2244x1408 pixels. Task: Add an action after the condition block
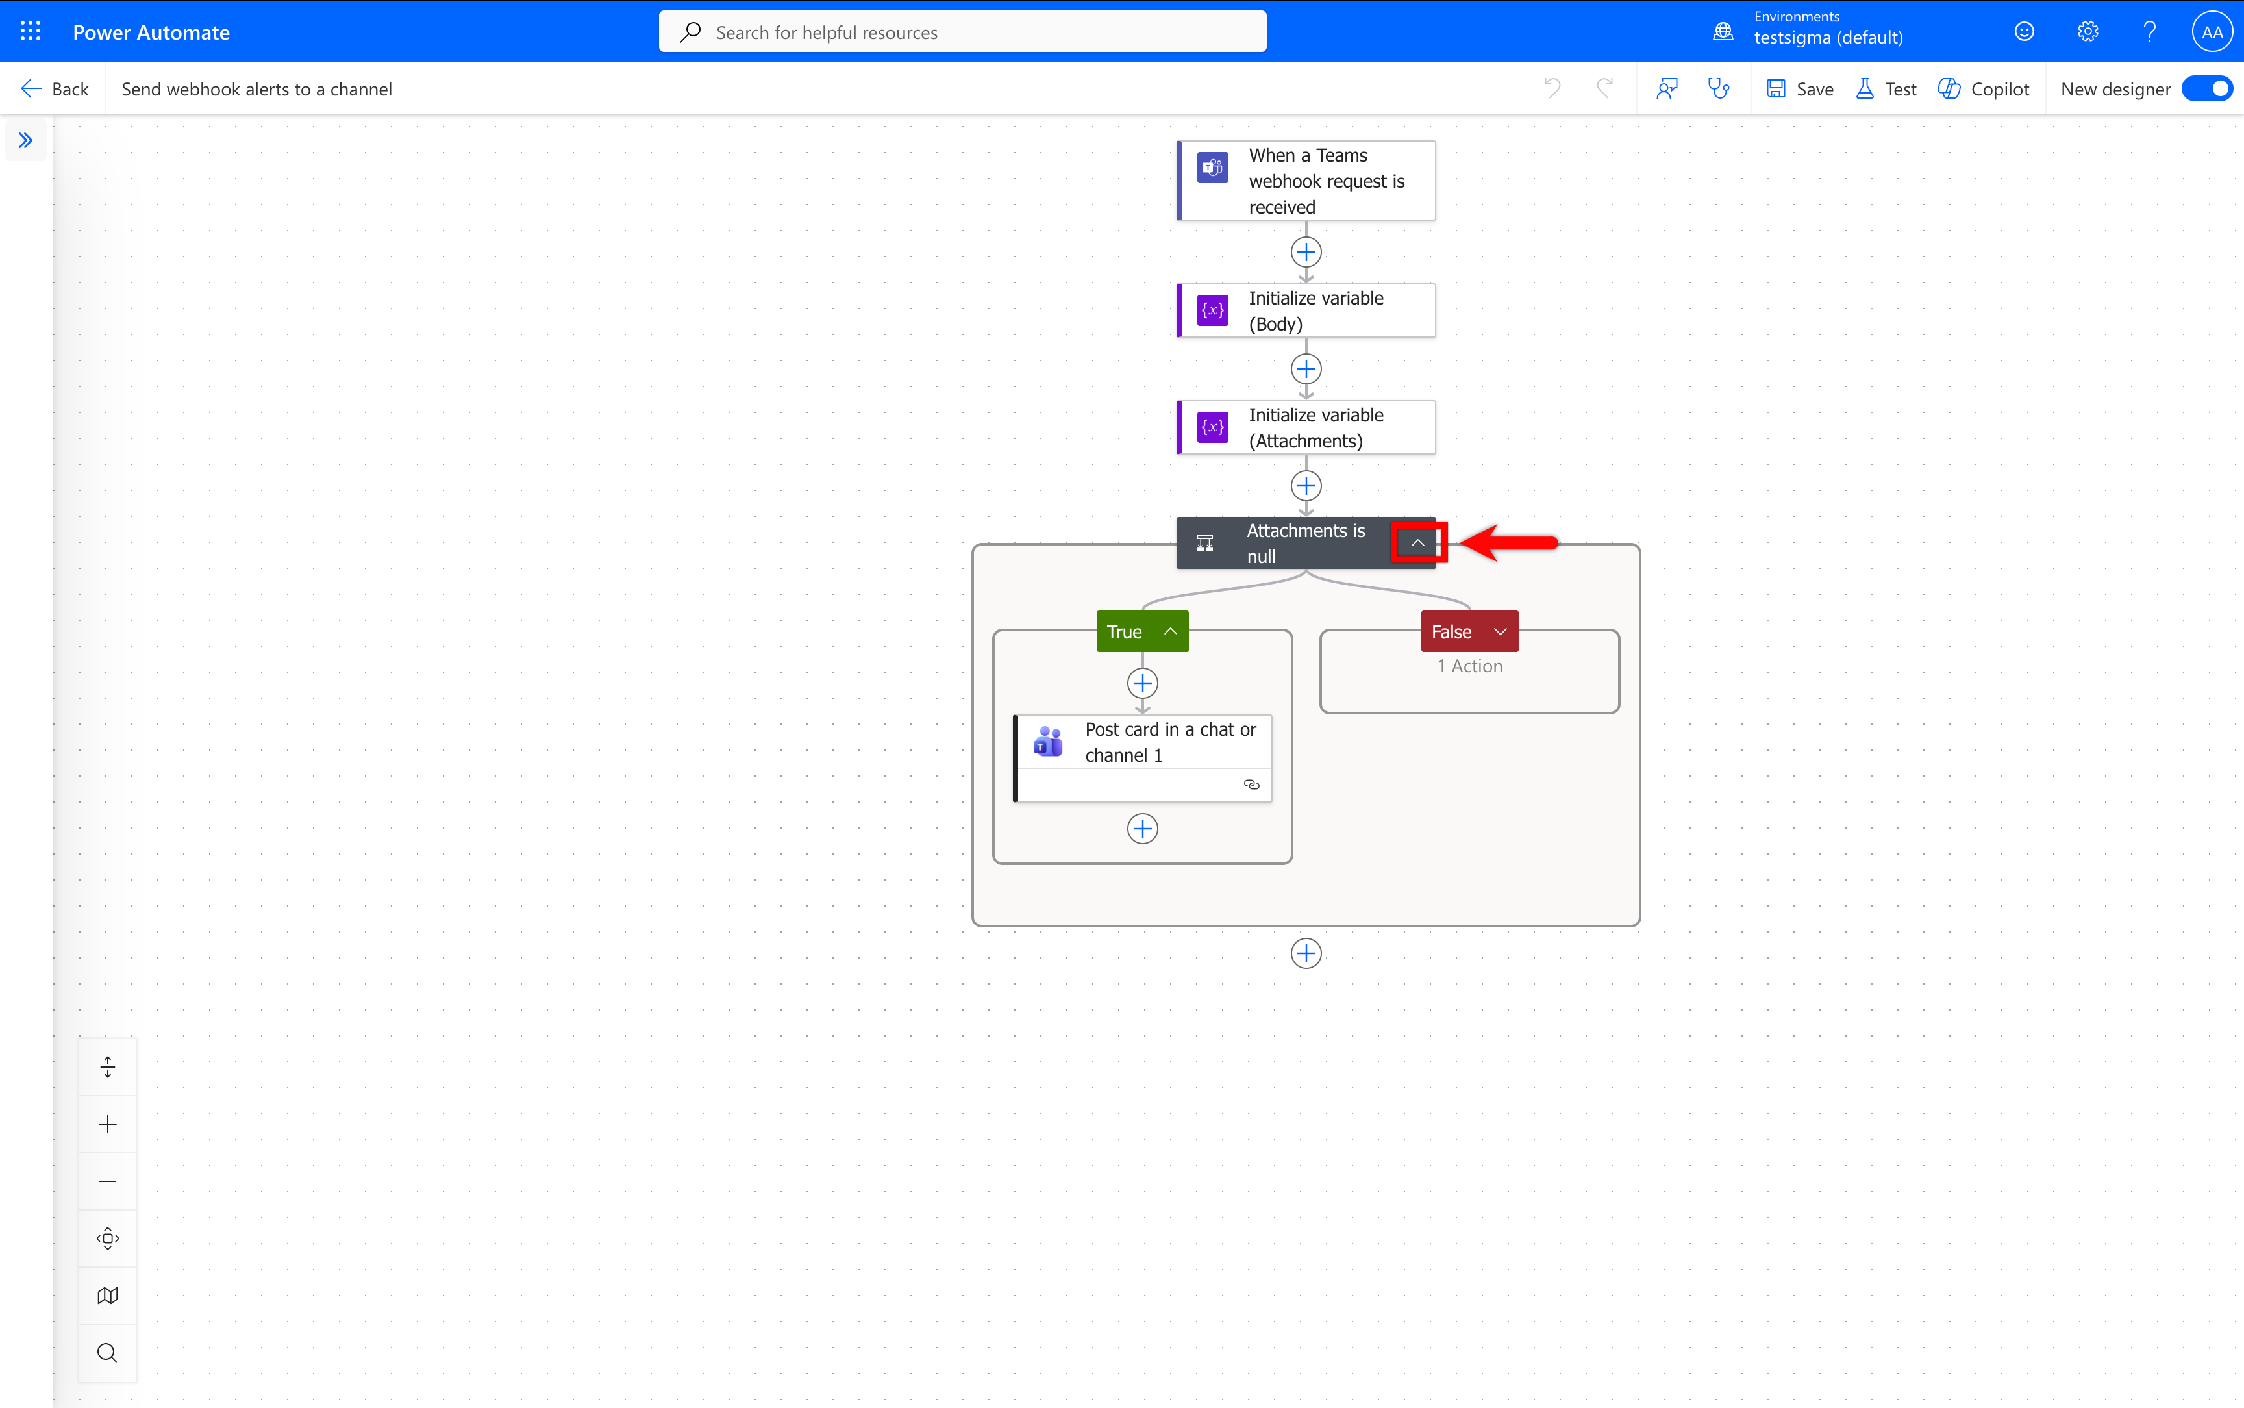(x=1306, y=953)
